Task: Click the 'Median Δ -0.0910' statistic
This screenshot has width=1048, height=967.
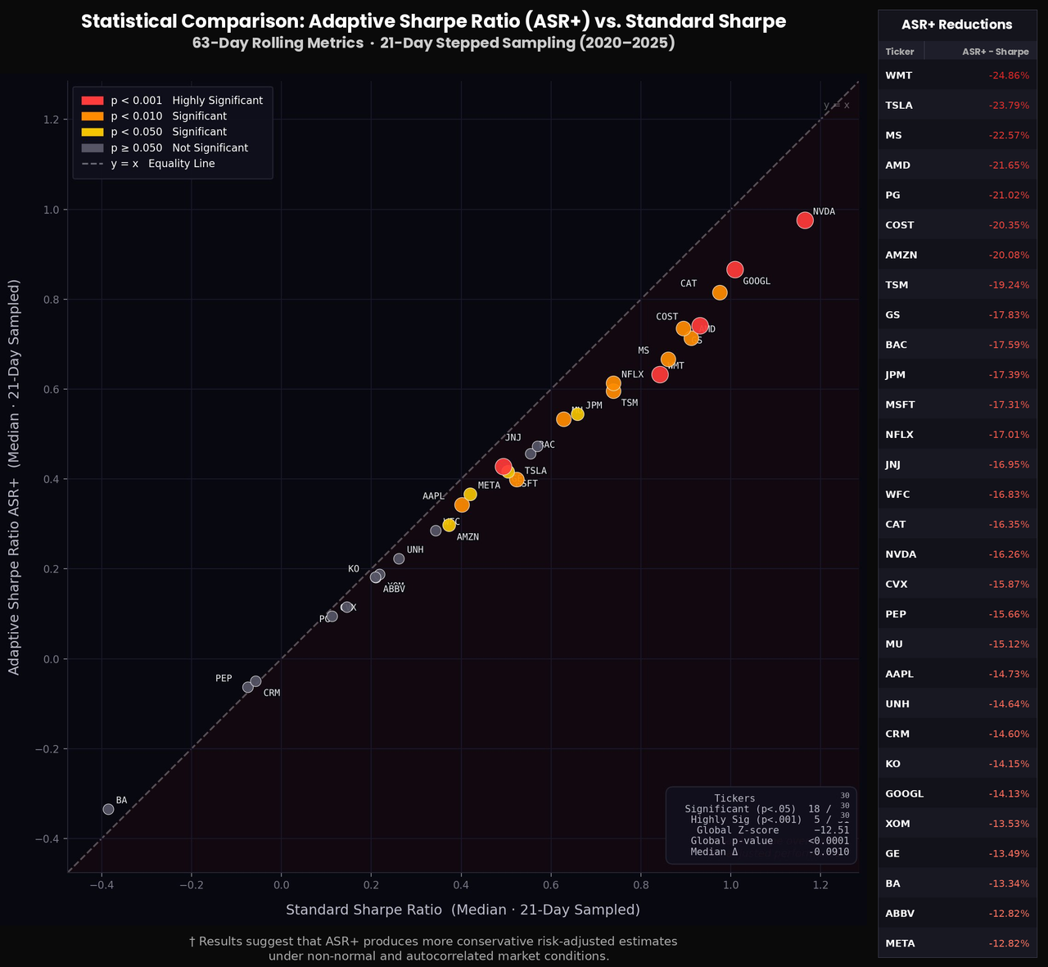Action: 770,852
